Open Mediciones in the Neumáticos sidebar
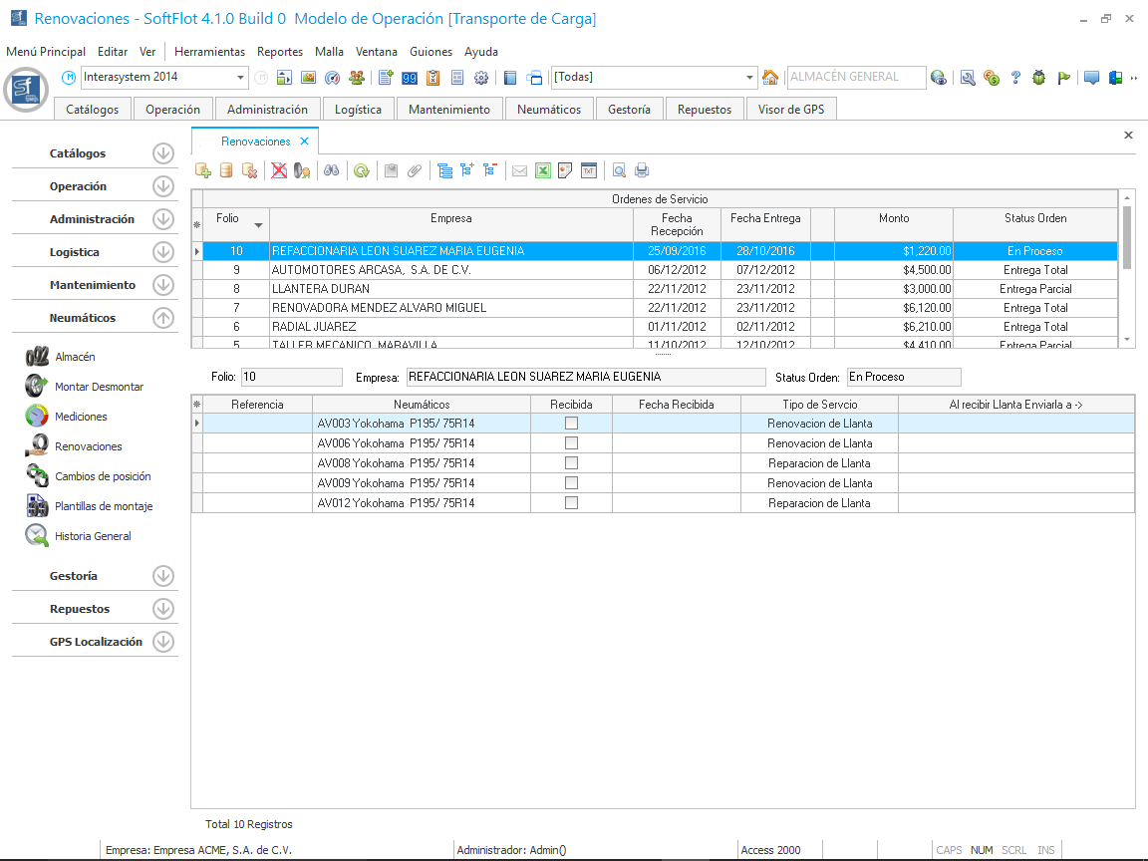1148x861 pixels. point(81,417)
